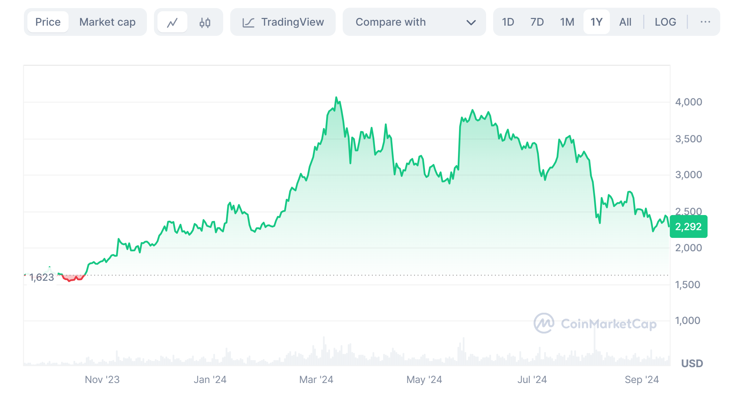Switch to line chart view icon
Screen dimensions: 729x396
coord(172,22)
